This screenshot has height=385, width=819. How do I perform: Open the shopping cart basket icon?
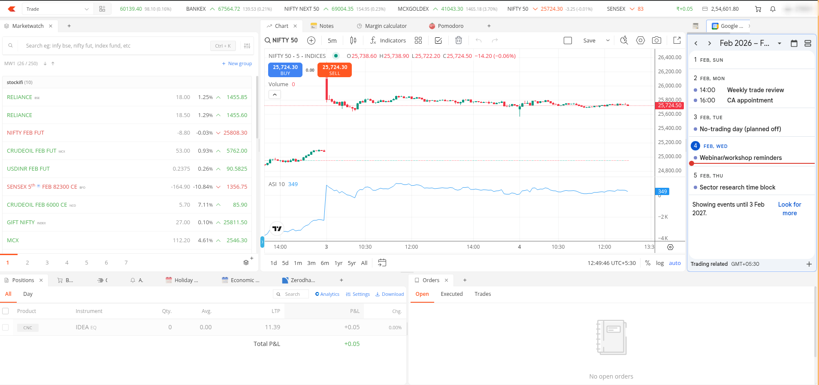coord(758,9)
